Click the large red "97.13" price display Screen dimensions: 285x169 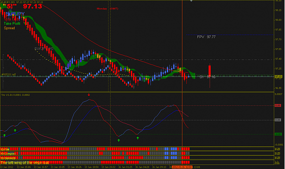(x=32, y=6)
